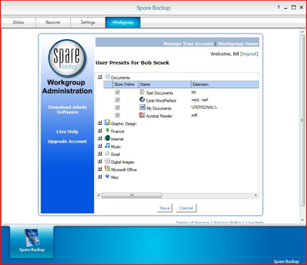Click the Finance dollar sign icon

(x=108, y=131)
